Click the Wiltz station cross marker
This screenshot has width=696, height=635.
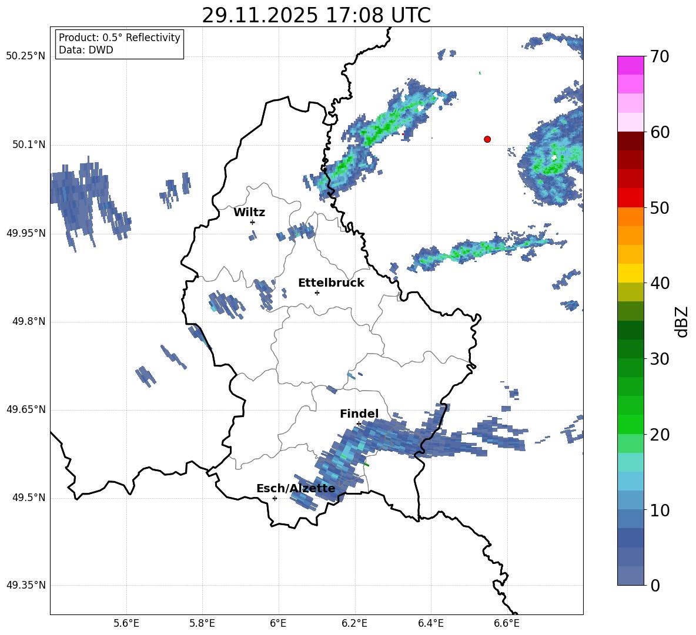253,222
